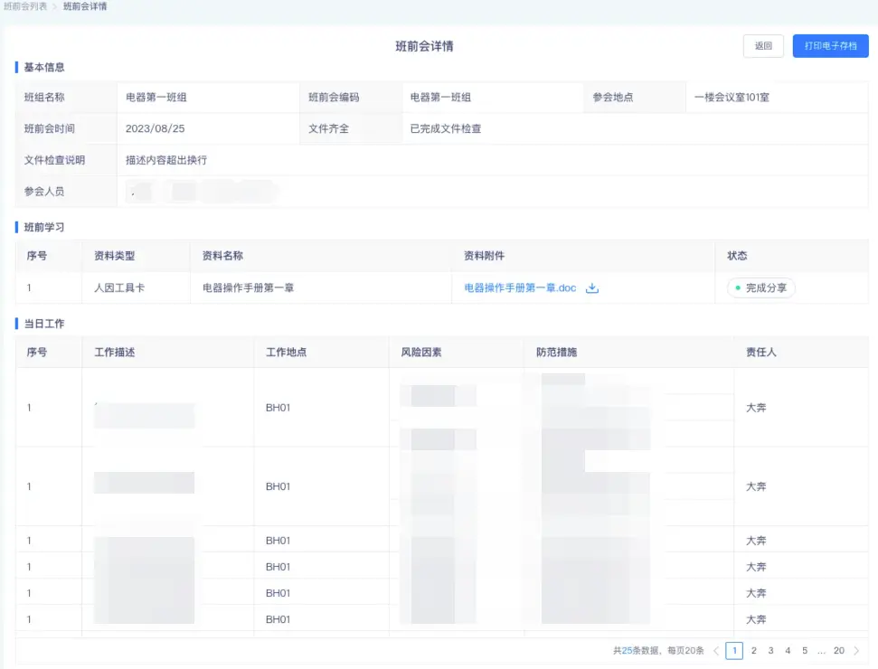Click previous page arrow in pagination

point(716,651)
